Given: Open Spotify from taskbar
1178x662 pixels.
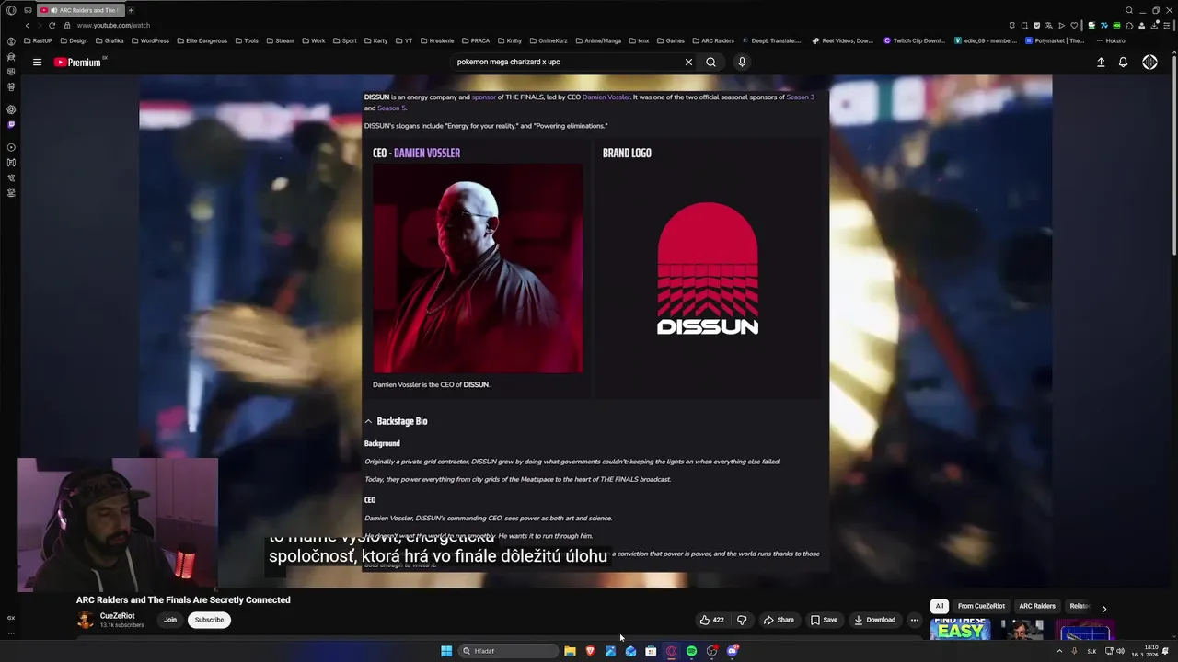Looking at the screenshot, I should pyautogui.click(x=691, y=651).
